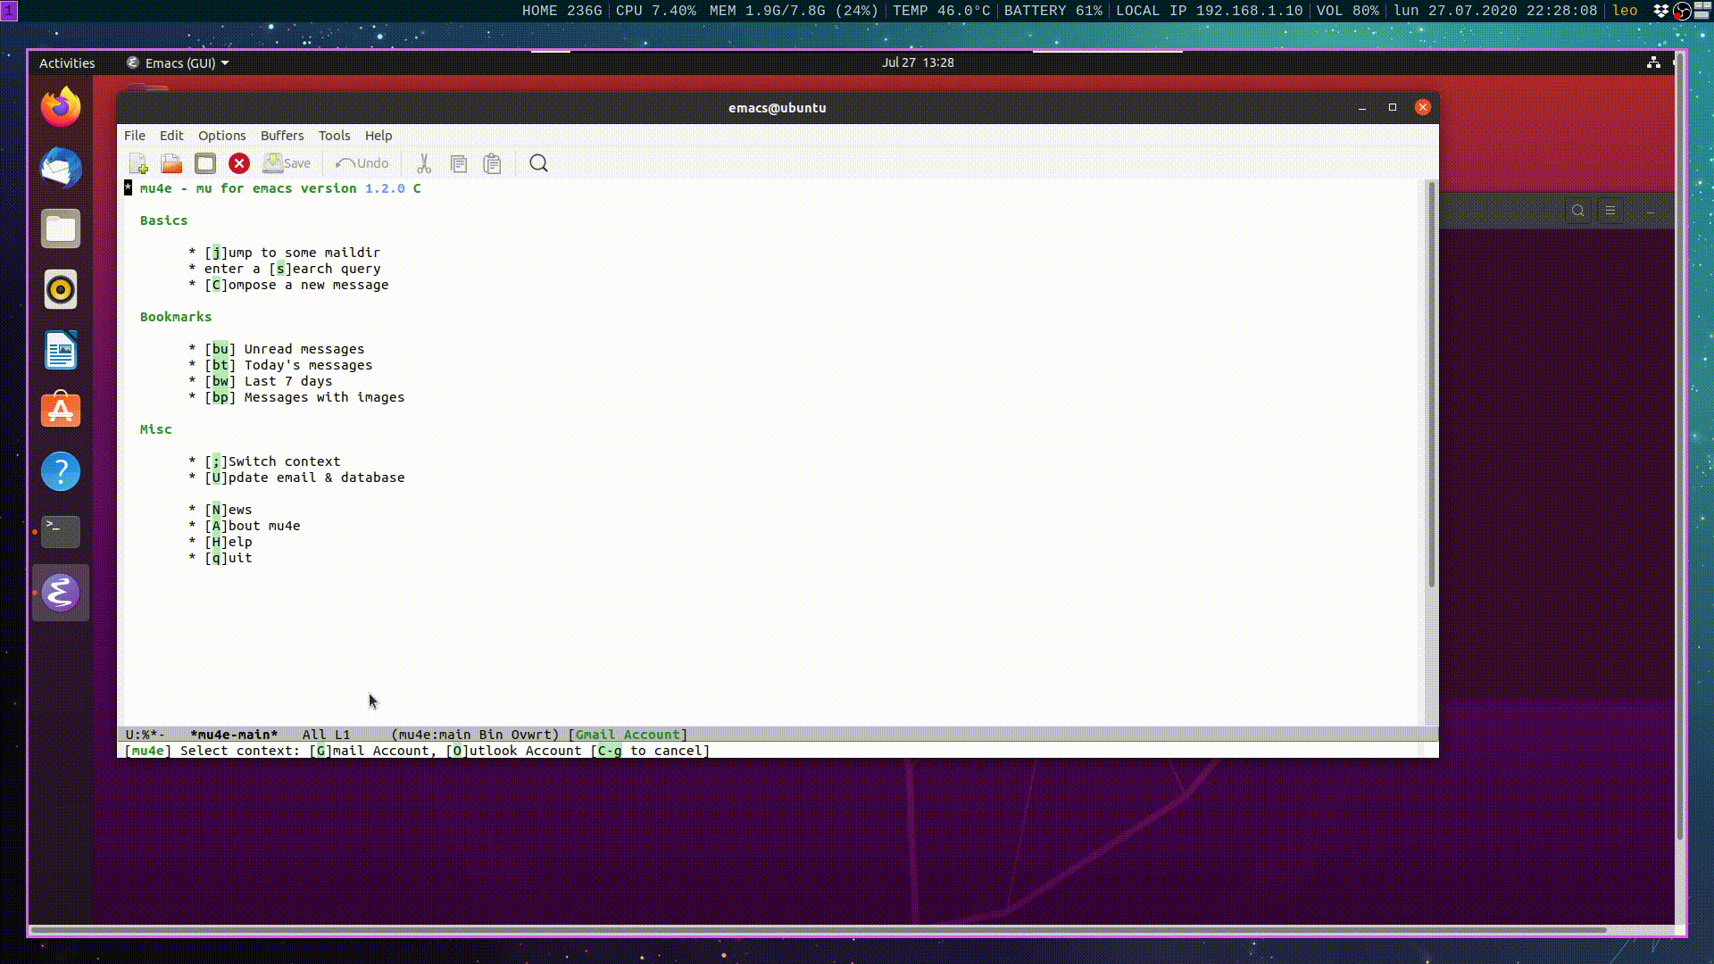Click the Misc section heading
The width and height of the screenshot is (1714, 964).
tap(155, 429)
